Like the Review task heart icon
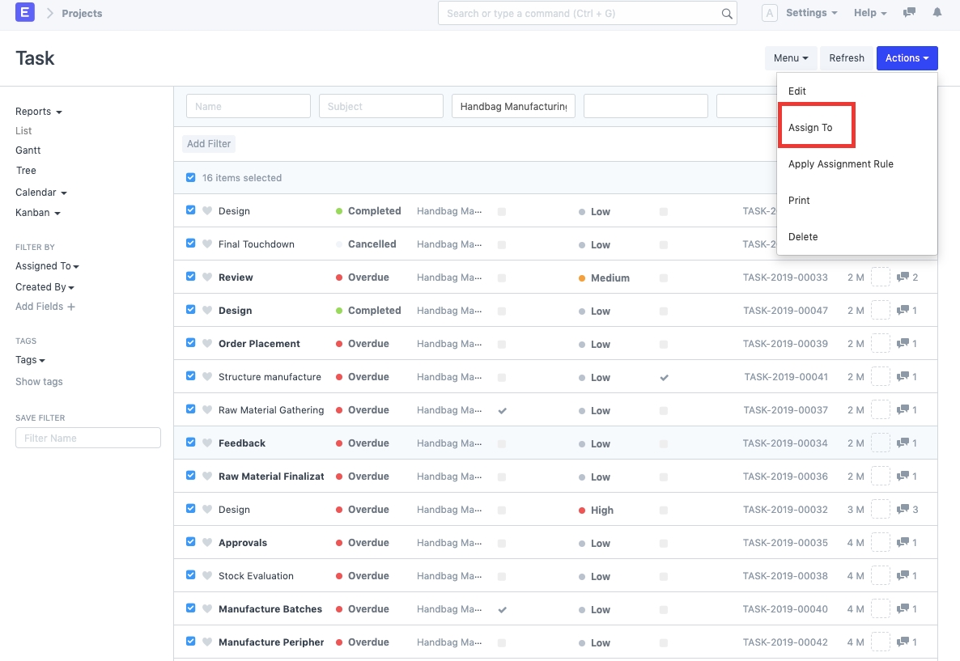The height and width of the screenshot is (661, 960). point(207,278)
